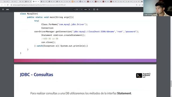The height and width of the screenshot is (97, 172).
Task: Click the "com.mysql.jdbc.Driver" string
Action: coord(72,25)
